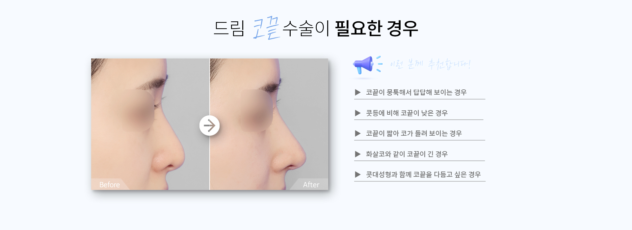This screenshot has height=230, width=632.
Task: Select text 코끝이 짧아 코가 들려 보이는 경우
Action: point(414,133)
